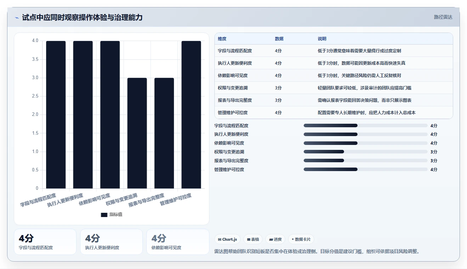Click the 权限与变更追溯 bar in the chart

click(x=137, y=133)
